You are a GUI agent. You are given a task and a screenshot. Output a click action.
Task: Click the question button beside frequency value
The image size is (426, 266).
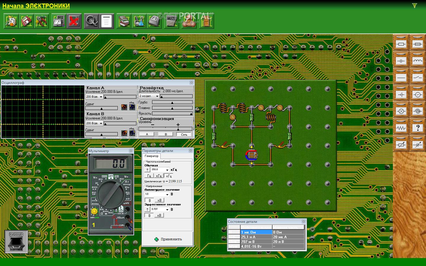[x=147, y=170]
